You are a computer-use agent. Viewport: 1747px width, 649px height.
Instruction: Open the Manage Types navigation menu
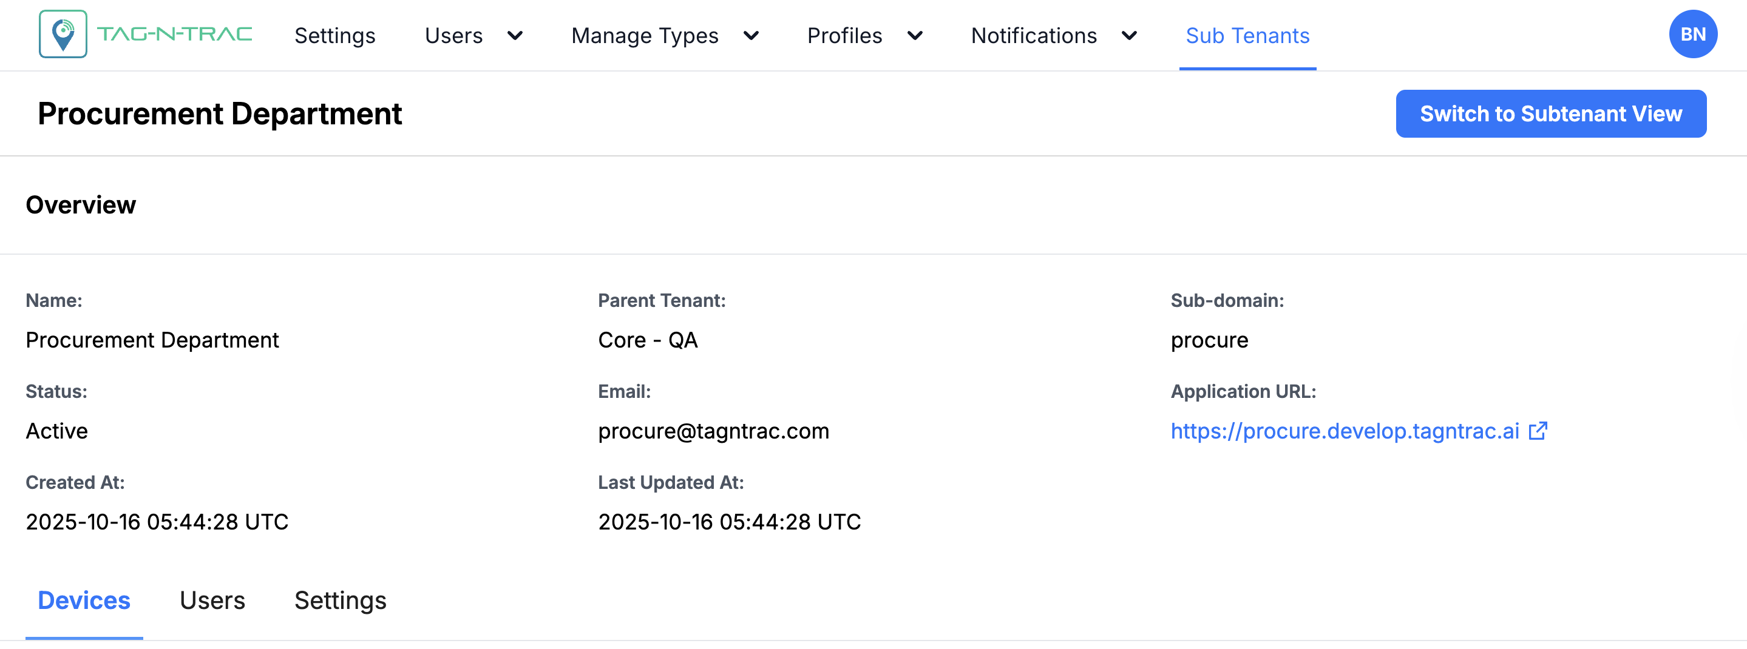click(644, 36)
